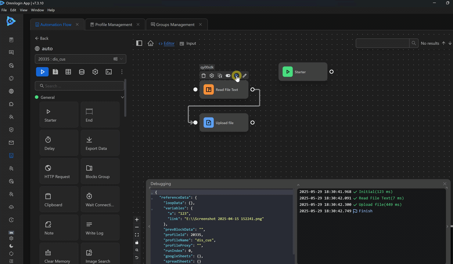Screen dimensions: 453x264
Task: Delete the node using the trash icon
Action: [204, 76]
